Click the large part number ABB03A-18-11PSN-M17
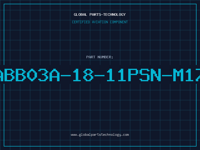 point(100,75)
